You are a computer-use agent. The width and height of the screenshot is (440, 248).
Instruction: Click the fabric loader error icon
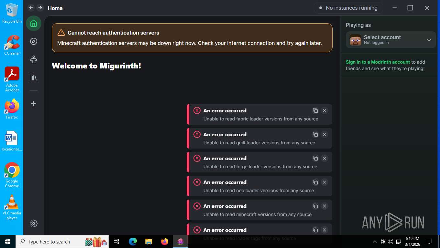(x=197, y=110)
